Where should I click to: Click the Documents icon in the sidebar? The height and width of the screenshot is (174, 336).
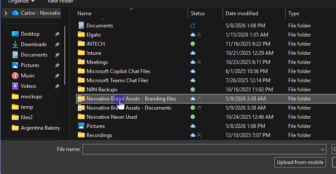point(15,55)
